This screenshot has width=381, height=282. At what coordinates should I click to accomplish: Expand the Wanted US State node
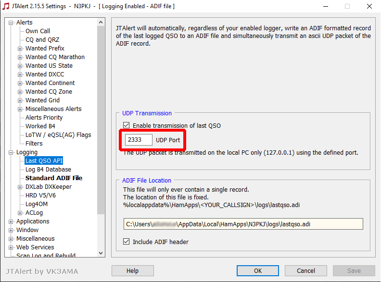[x=20, y=66]
